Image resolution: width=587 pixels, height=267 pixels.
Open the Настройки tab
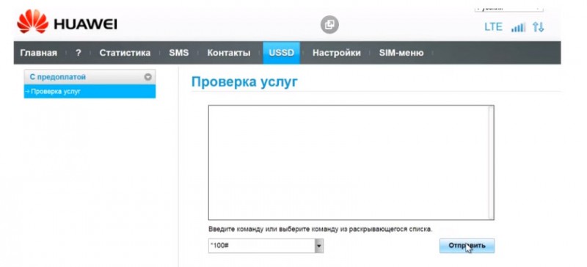coord(337,53)
